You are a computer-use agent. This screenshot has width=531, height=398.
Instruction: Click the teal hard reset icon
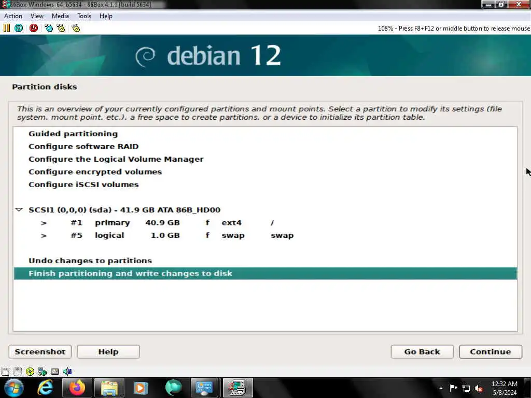pyautogui.click(x=19, y=28)
